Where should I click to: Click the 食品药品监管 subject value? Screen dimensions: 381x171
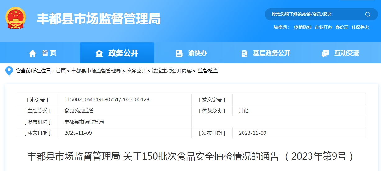point(79,111)
